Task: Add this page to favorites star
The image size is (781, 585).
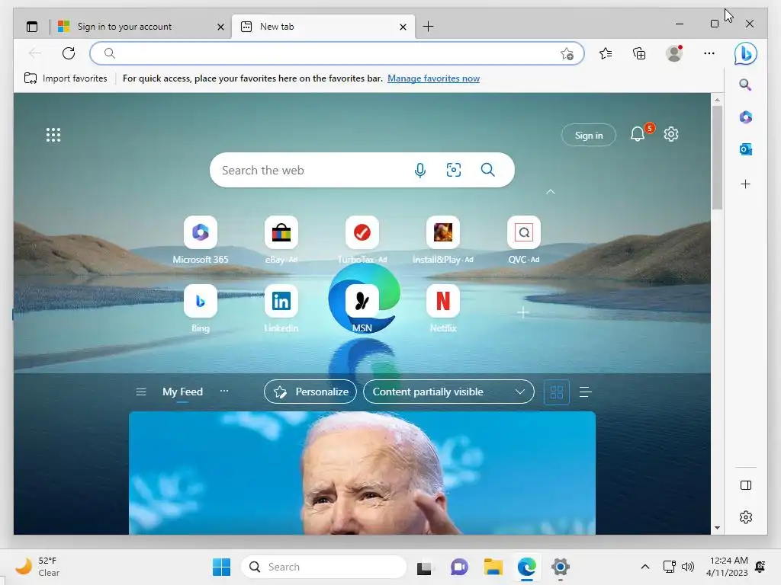Action: (567, 54)
